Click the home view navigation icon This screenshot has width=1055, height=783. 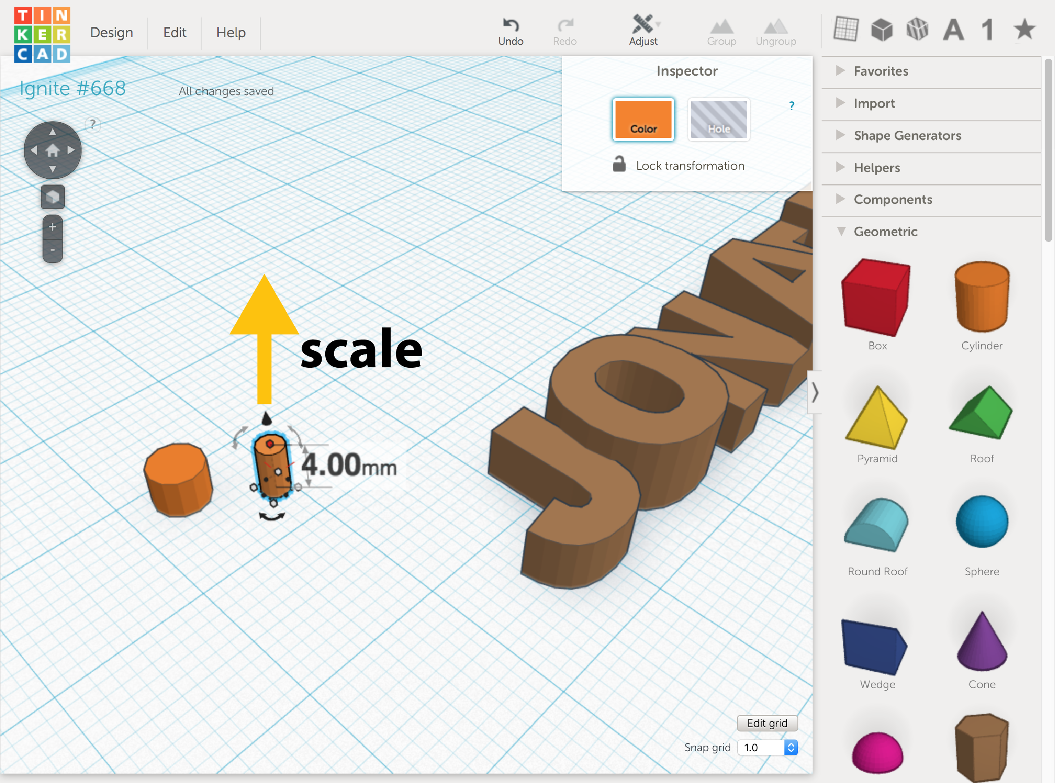point(52,151)
